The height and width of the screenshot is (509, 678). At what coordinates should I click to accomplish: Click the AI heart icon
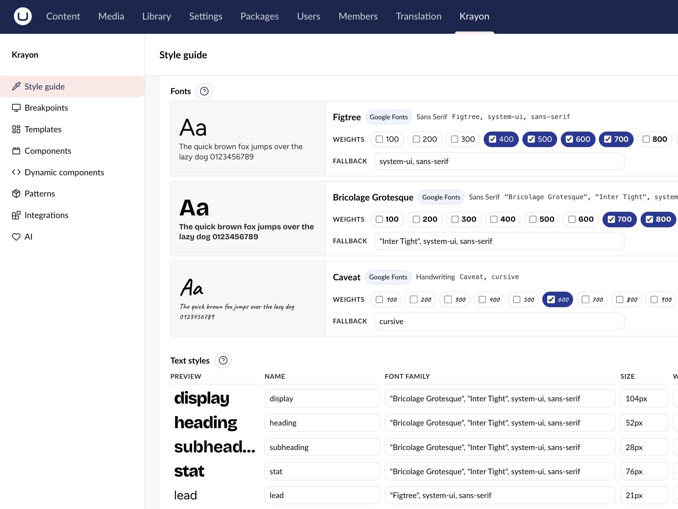16,237
